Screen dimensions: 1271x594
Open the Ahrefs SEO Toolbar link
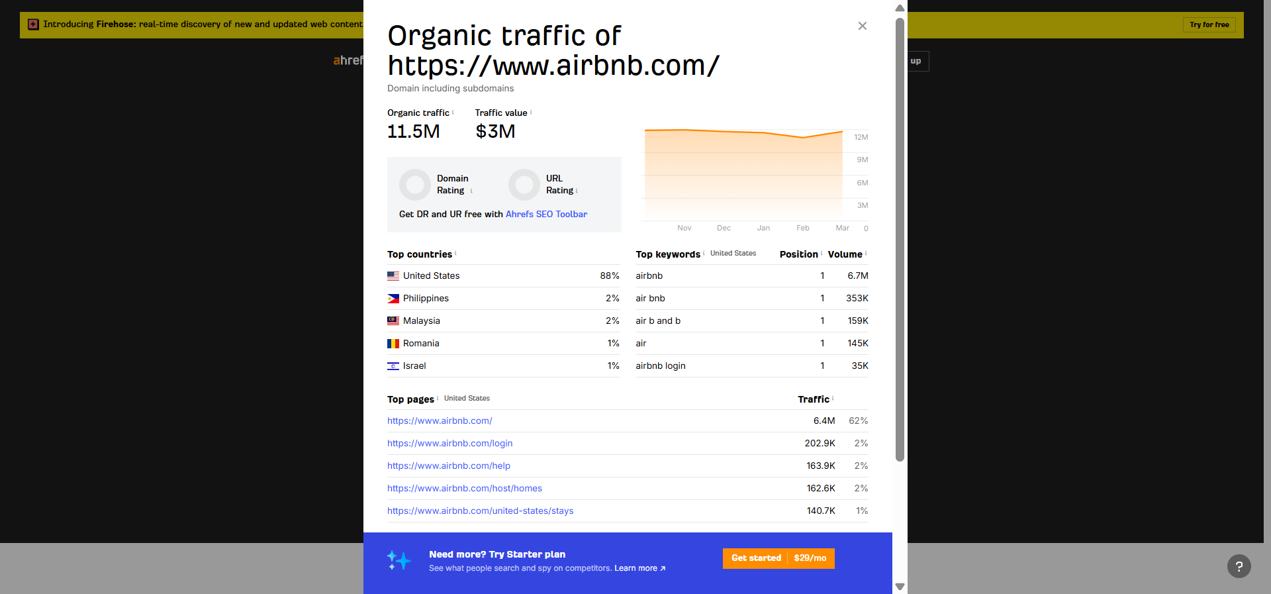coord(546,214)
